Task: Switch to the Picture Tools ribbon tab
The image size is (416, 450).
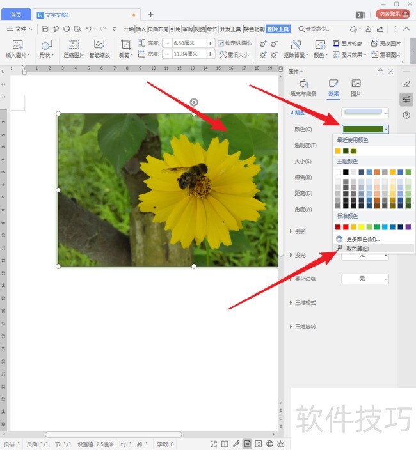Action: click(x=278, y=29)
